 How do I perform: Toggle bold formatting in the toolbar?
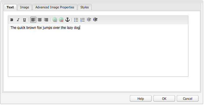(12, 20)
